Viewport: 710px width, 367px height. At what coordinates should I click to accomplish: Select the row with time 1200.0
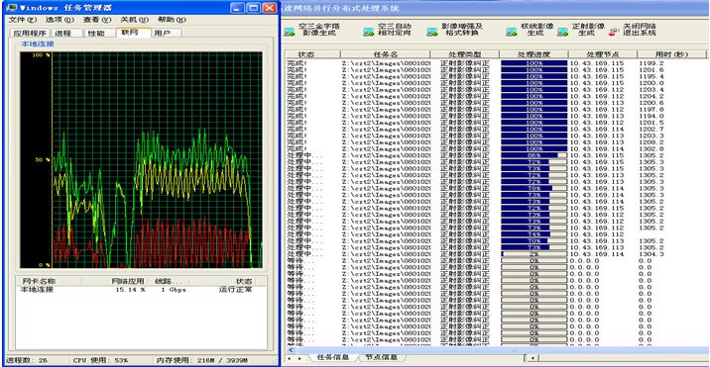pyautogui.click(x=496, y=83)
